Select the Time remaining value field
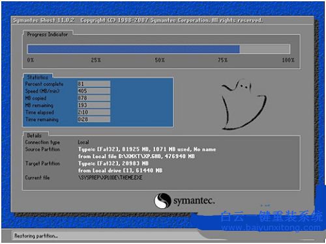The height and width of the screenshot is (244, 326). click(94, 119)
